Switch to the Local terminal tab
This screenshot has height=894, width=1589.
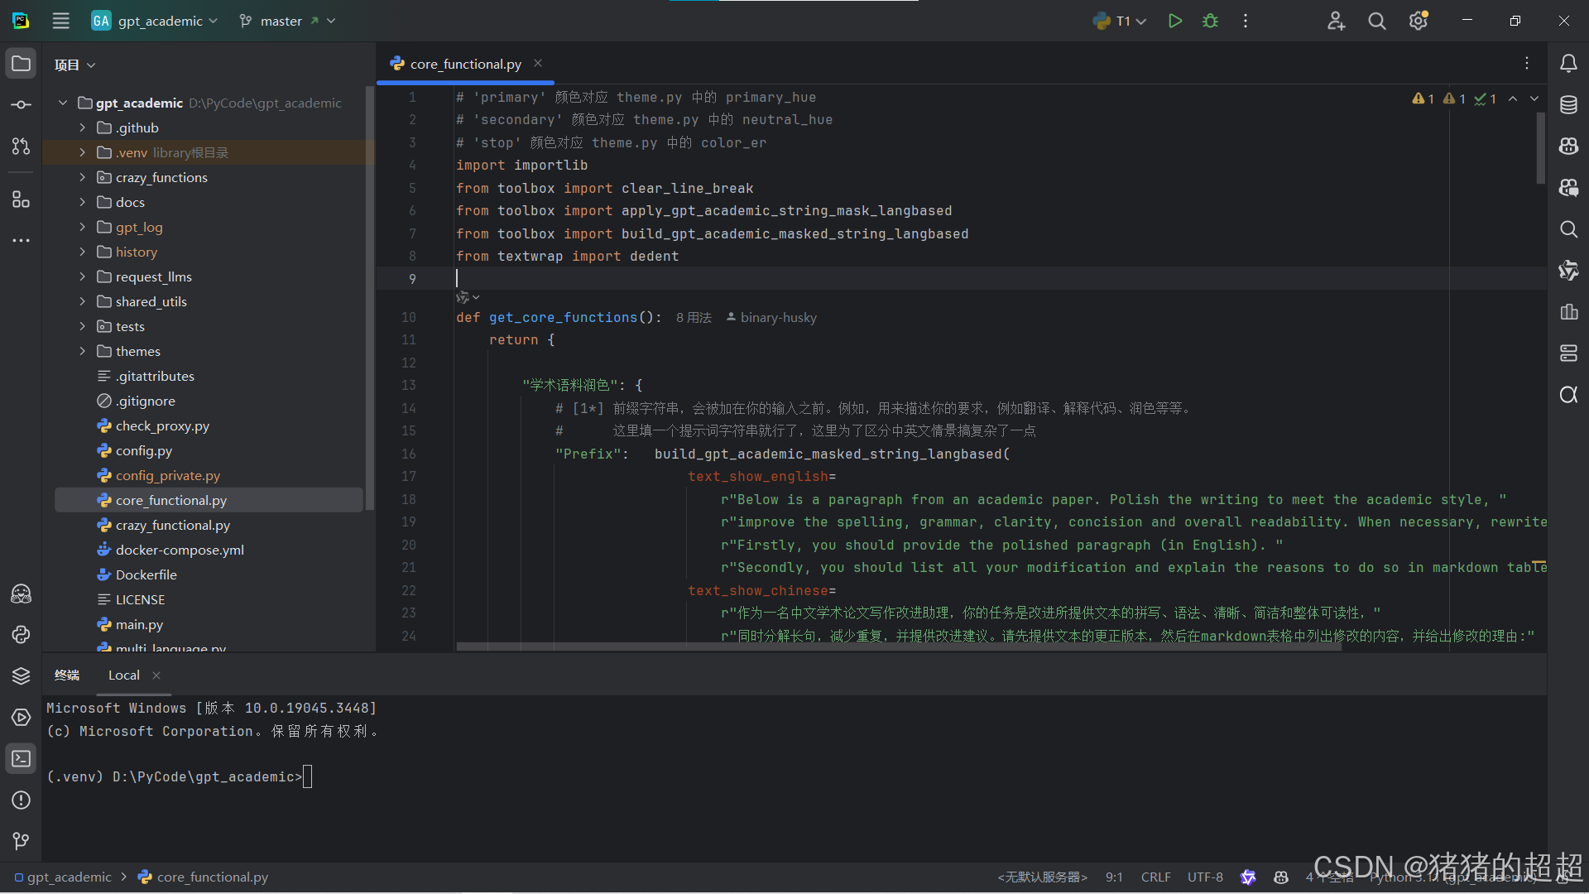tap(123, 675)
